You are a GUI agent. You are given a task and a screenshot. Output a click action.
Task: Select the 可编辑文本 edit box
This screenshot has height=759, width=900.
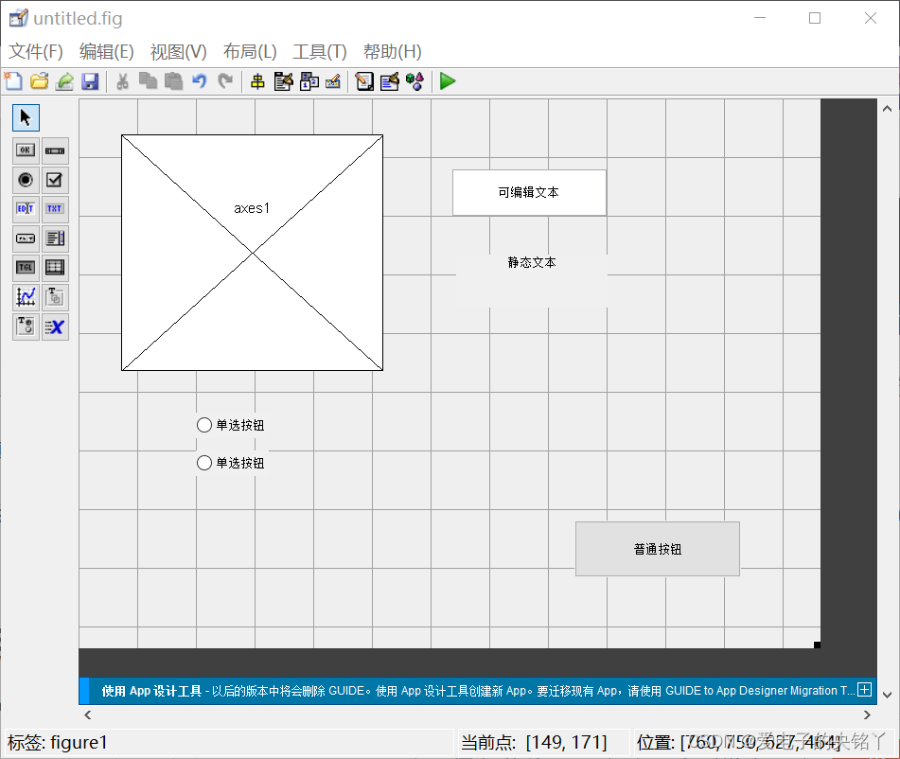(529, 192)
